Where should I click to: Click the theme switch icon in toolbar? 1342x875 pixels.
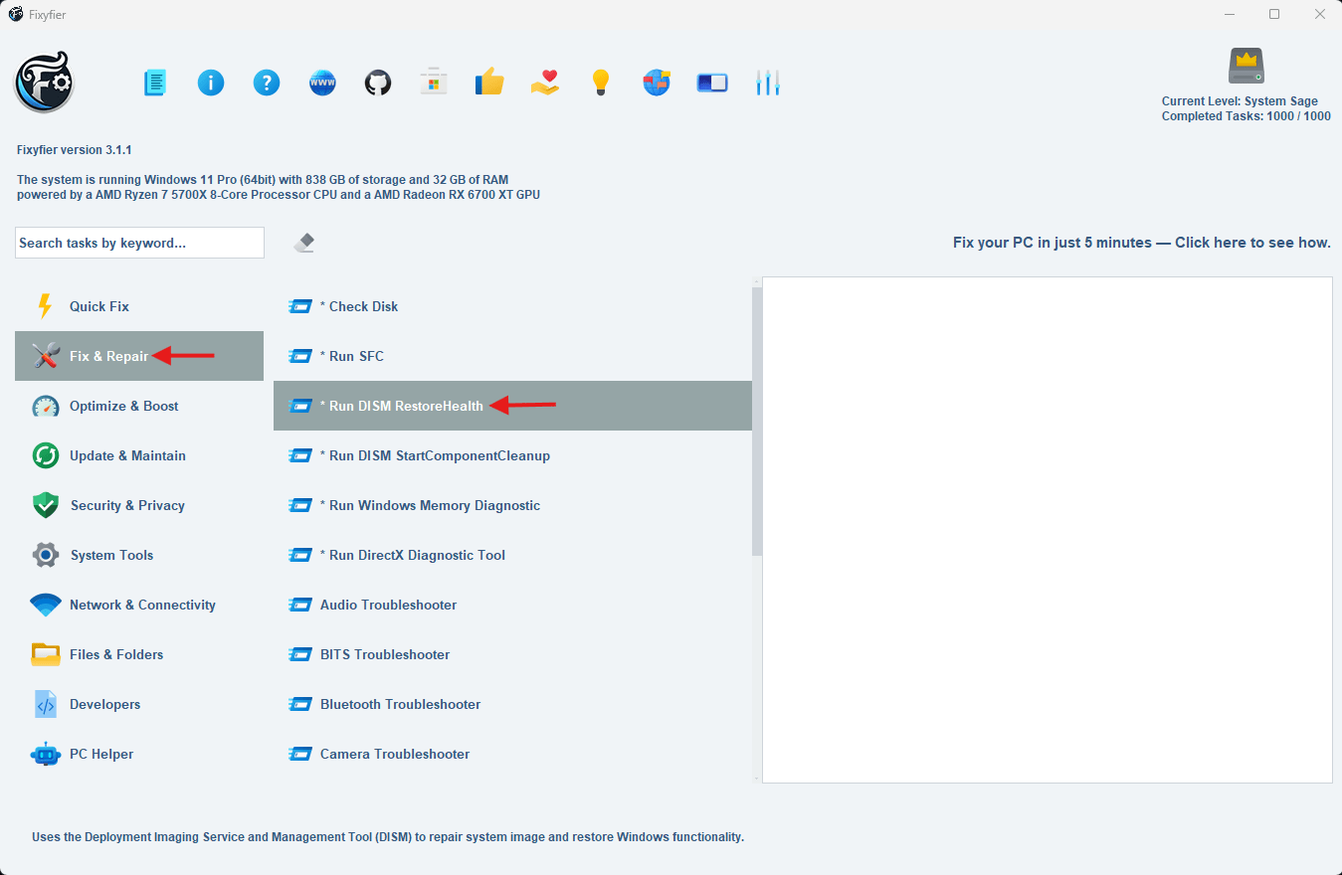[x=712, y=83]
